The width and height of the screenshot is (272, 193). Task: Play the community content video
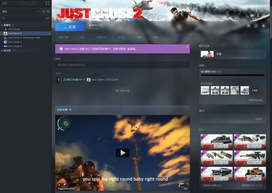[x=122, y=153]
